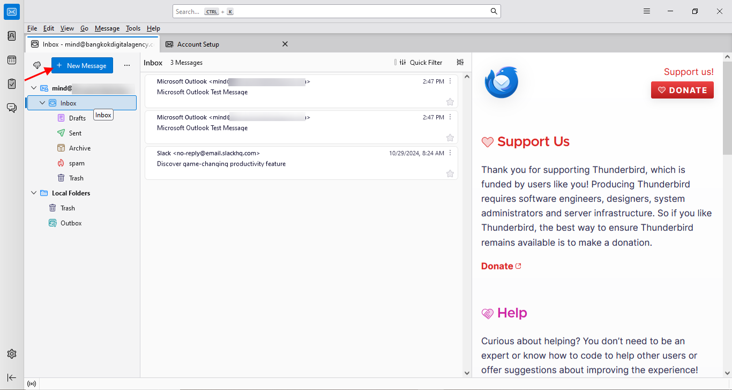Collapse the Local Folders tree
The width and height of the screenshot is (732, 390).
(34, 193)
